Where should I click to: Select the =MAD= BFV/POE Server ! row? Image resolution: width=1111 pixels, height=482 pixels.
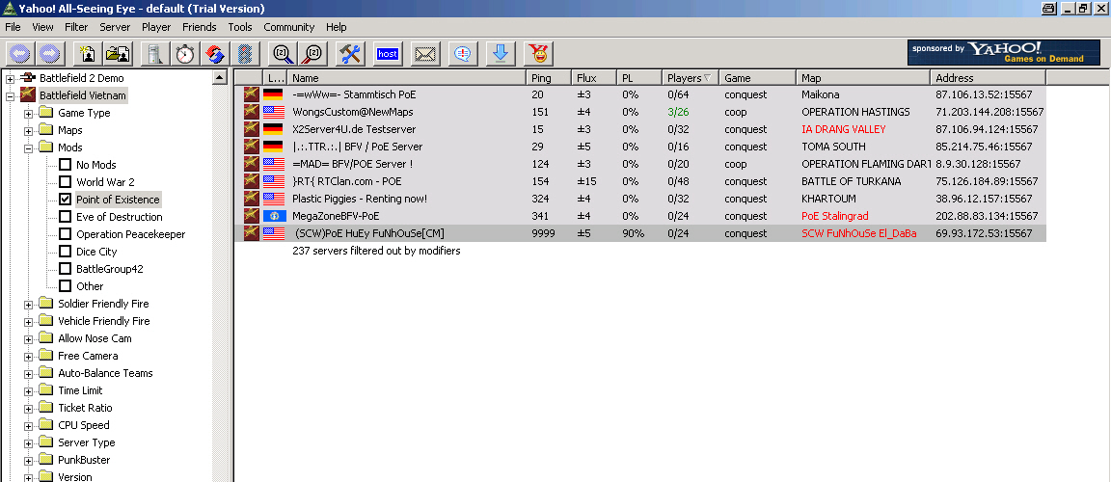point(639,164)
